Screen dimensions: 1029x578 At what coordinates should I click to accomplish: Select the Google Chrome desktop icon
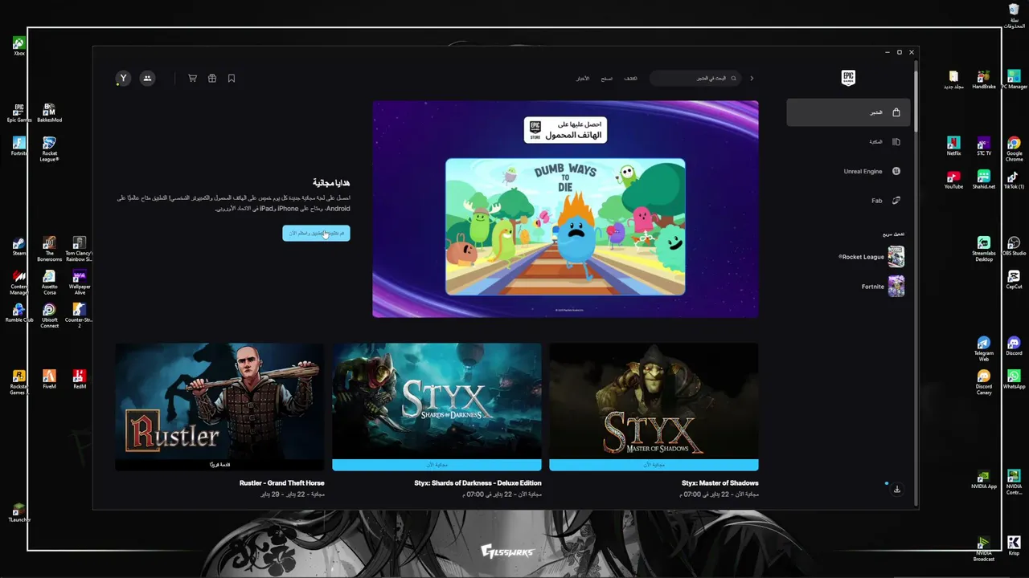pyautogui.click(x=1014, y=149)
